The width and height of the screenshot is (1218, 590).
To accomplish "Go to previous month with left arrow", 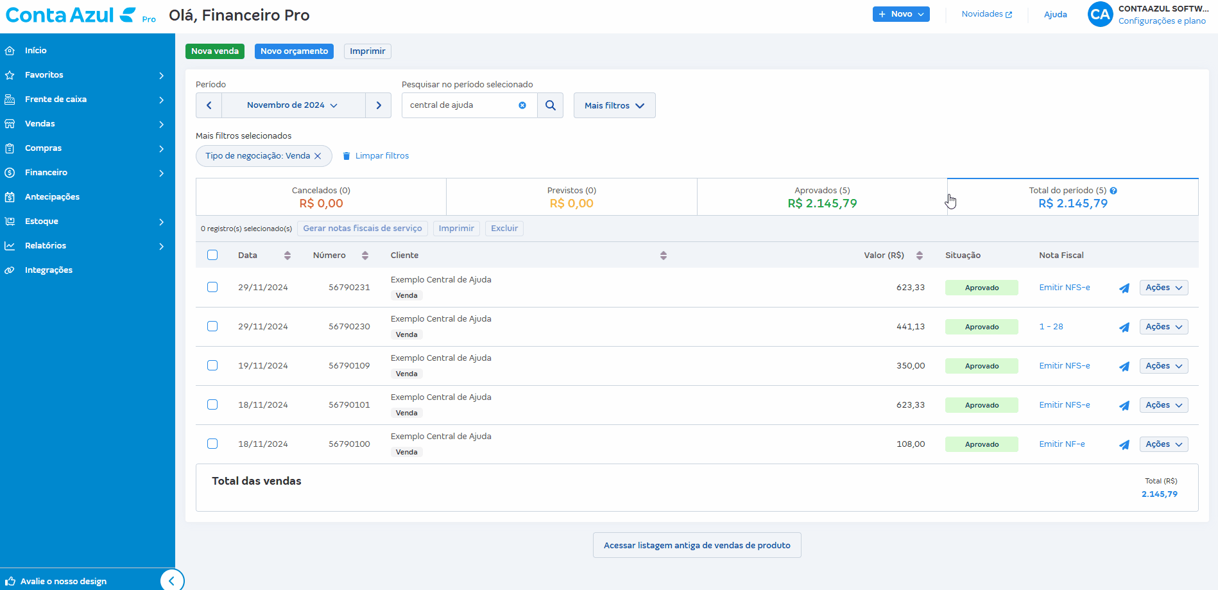I will point(209,105).
